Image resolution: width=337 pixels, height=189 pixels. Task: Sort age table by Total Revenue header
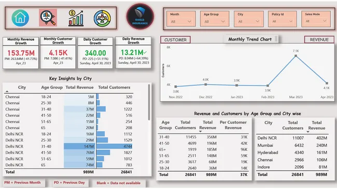[x=207, y=125]
